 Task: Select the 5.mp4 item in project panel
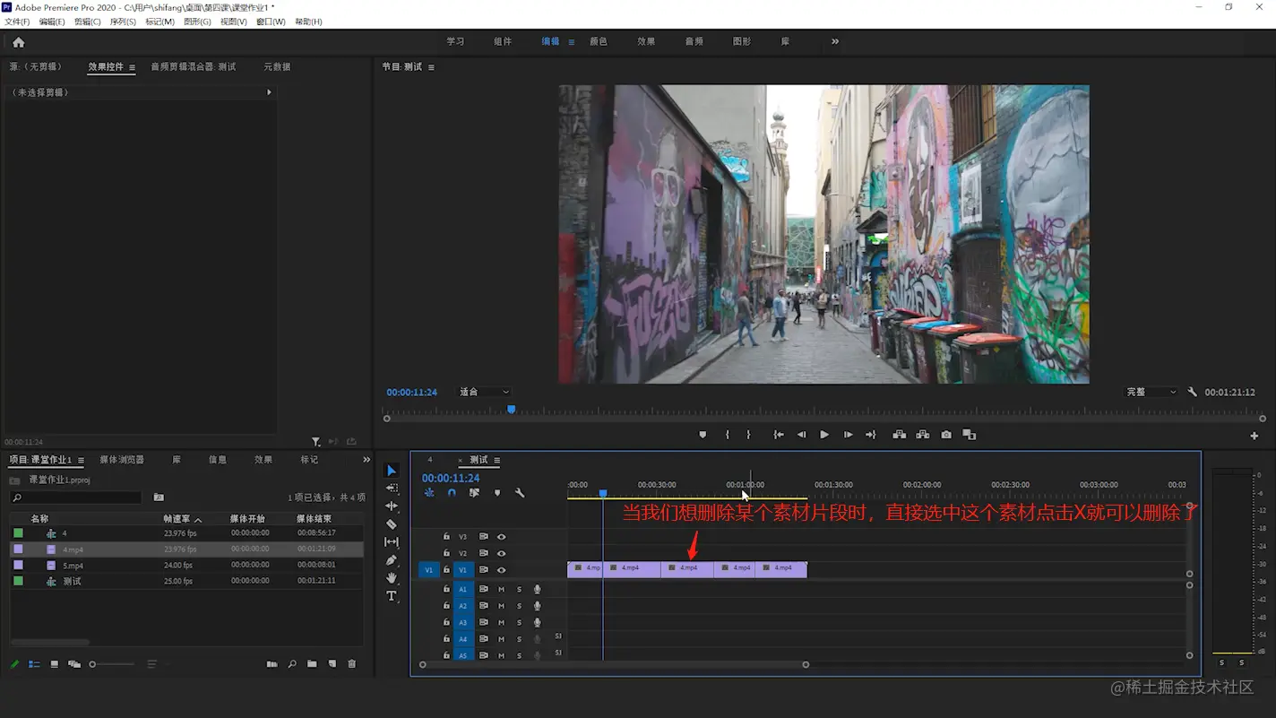73,566
